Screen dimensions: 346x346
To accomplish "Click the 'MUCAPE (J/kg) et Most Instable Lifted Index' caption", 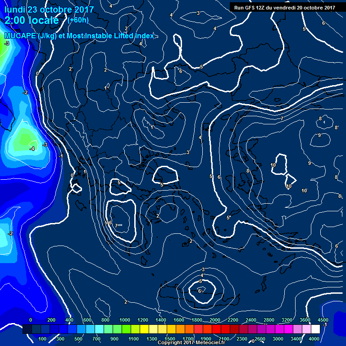I will click(79, 36).
